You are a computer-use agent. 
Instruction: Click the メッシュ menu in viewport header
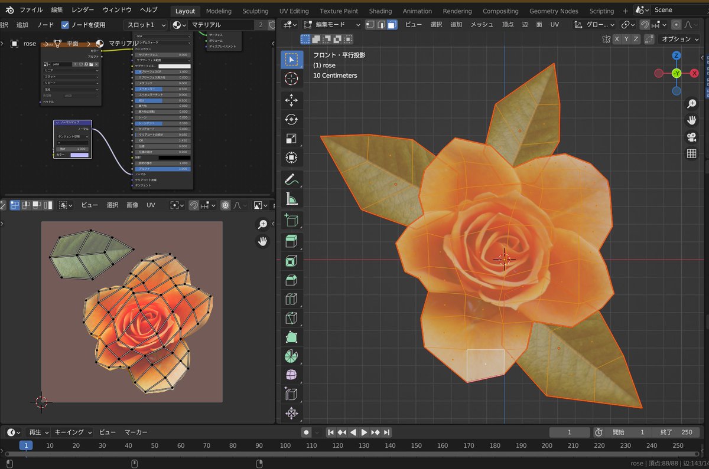tap(482, 25)
